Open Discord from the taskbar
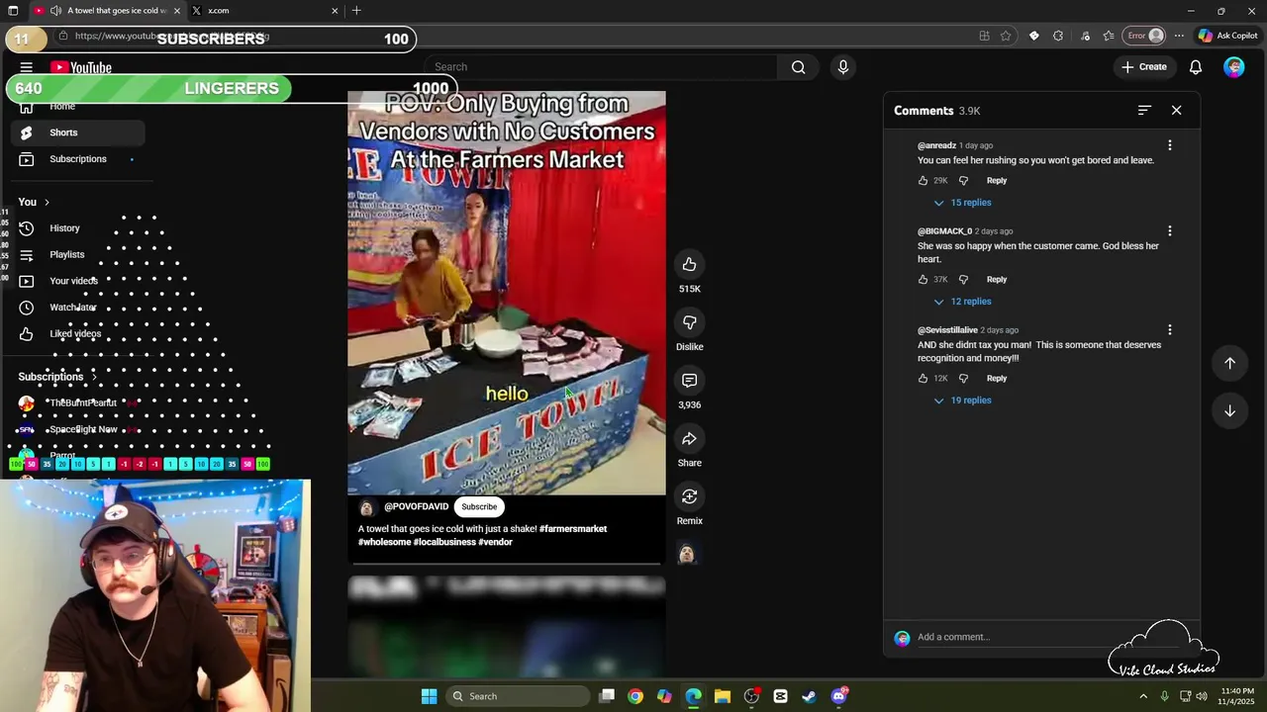 [839, 696]
